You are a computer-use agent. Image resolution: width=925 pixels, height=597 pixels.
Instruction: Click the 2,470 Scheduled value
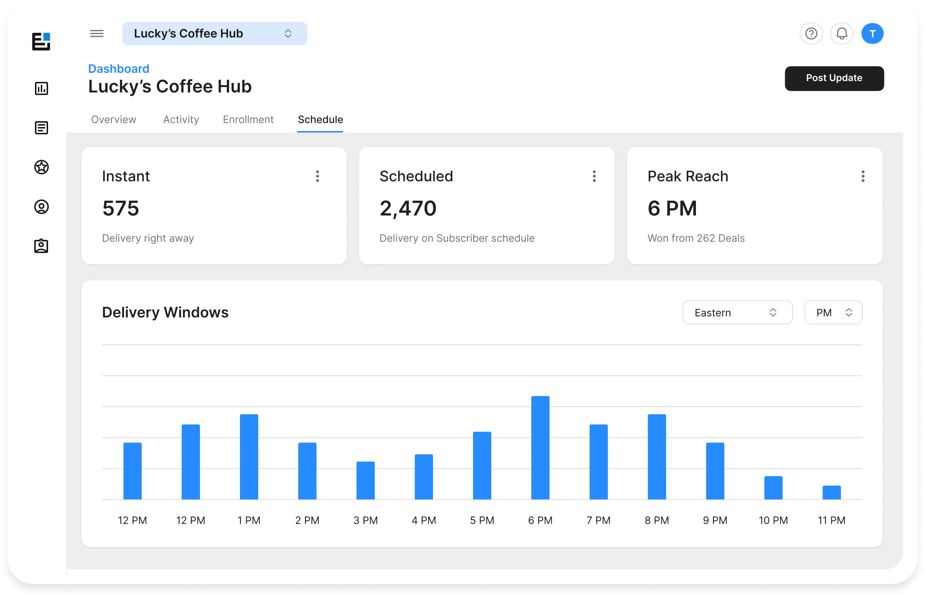pyautogui.click(x=408, y=209)
